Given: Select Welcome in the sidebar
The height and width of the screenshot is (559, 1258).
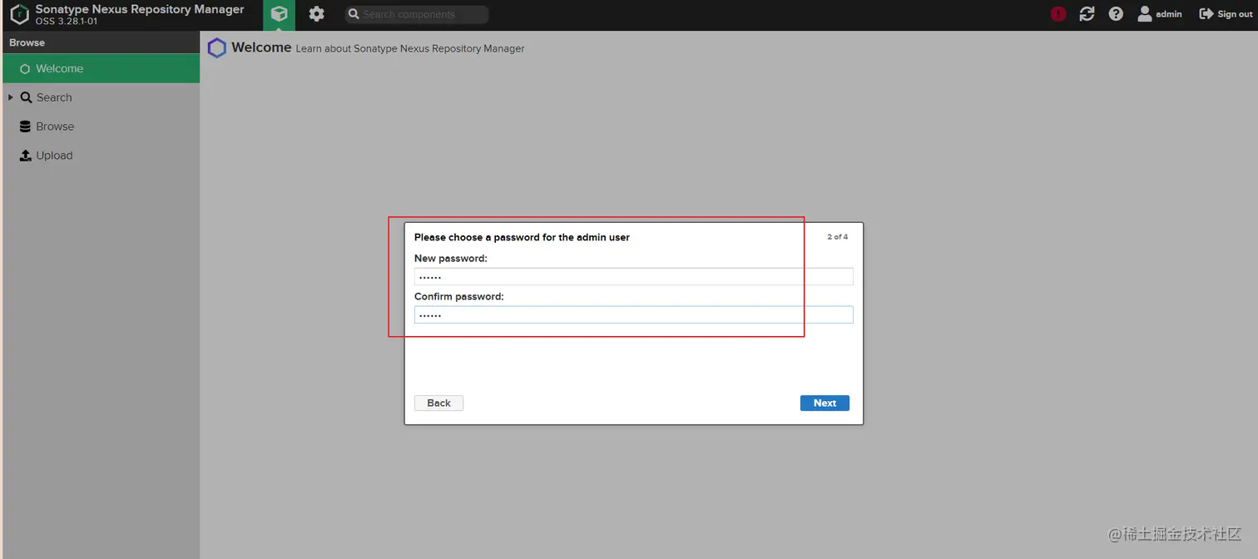Looking at the screenshot, I should (x=101, y=68).
